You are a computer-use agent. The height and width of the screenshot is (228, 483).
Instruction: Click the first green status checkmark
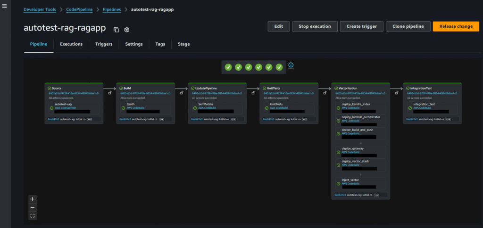click(228, 67)
